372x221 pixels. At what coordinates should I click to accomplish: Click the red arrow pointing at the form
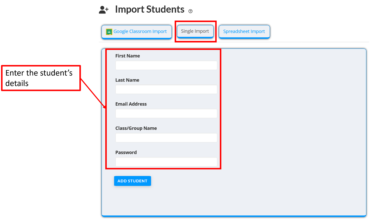click(x=93, y=93)
